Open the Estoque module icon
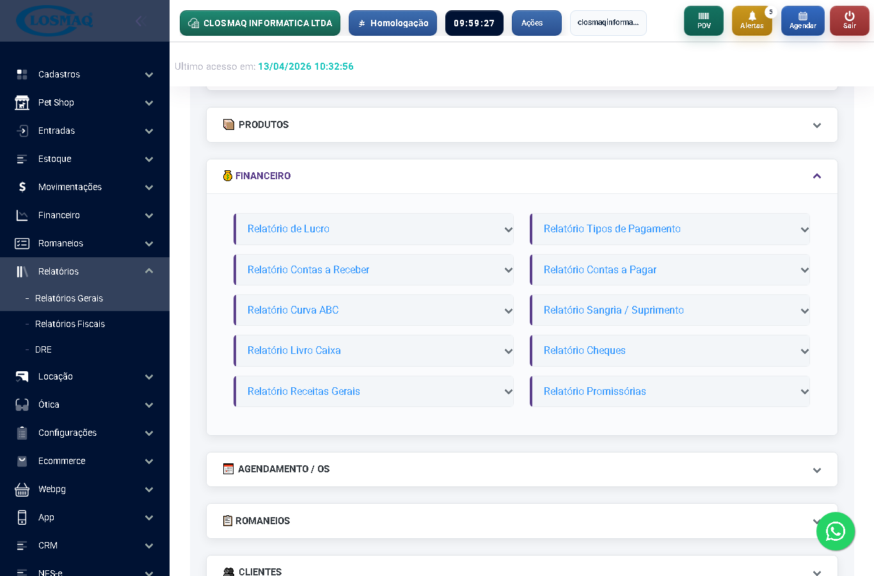The height and width of the screenshot is (576, 874). 21,159
